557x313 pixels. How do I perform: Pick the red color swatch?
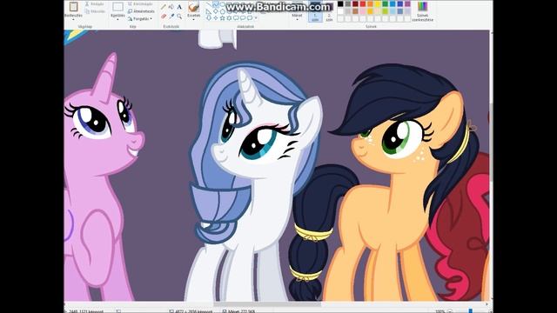point(363,3)
